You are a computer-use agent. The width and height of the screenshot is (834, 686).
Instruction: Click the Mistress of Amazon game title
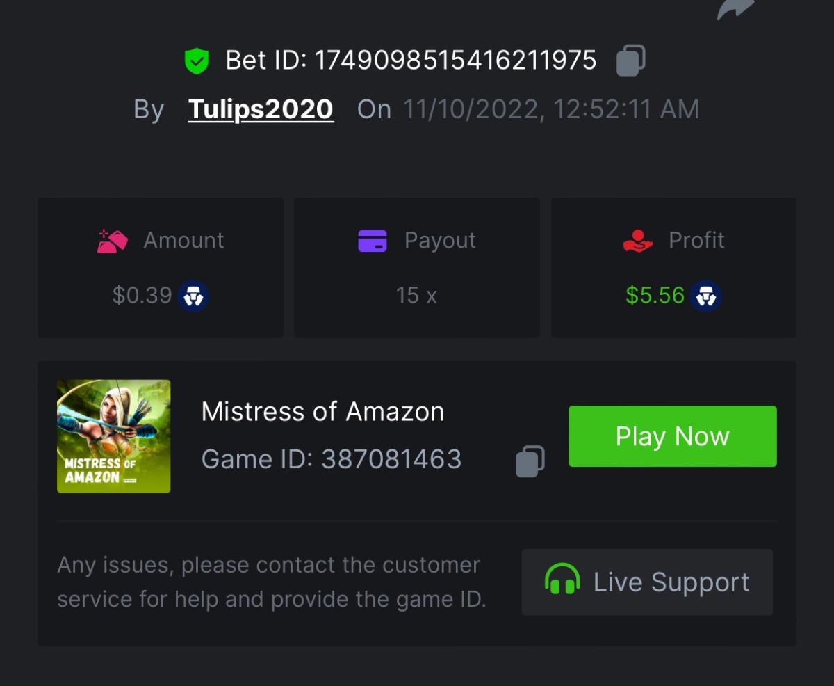tap(322, 412)
